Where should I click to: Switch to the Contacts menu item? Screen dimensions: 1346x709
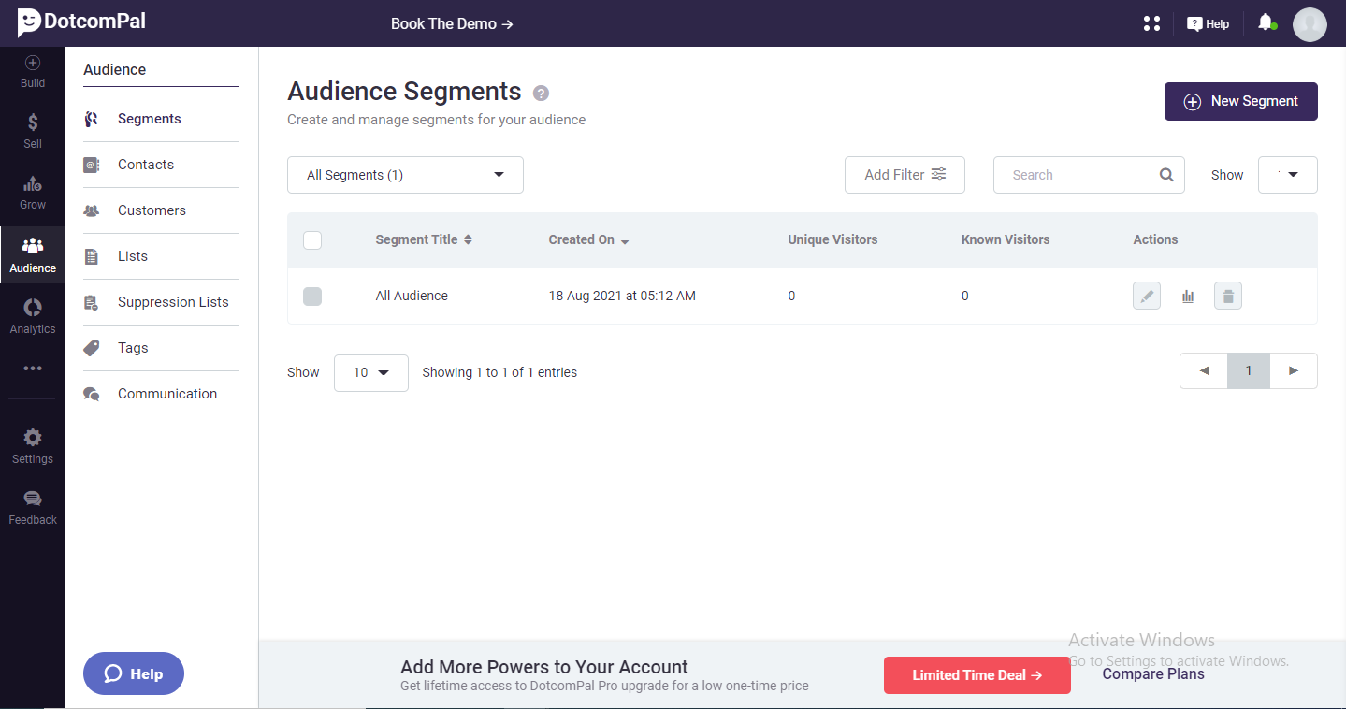point(146,164)
